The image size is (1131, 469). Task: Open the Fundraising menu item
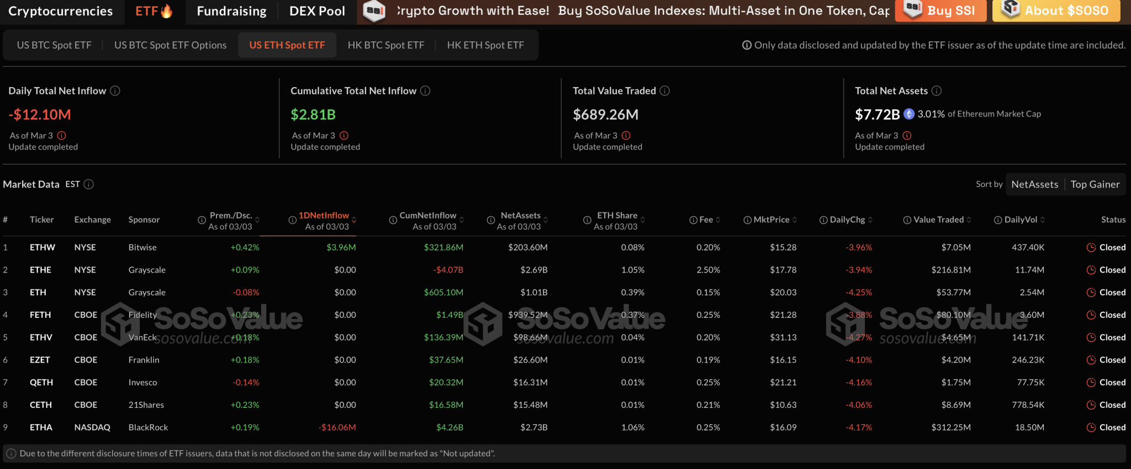231,11
